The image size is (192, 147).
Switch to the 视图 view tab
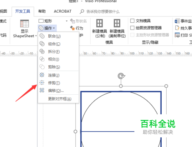coord(3,11)
